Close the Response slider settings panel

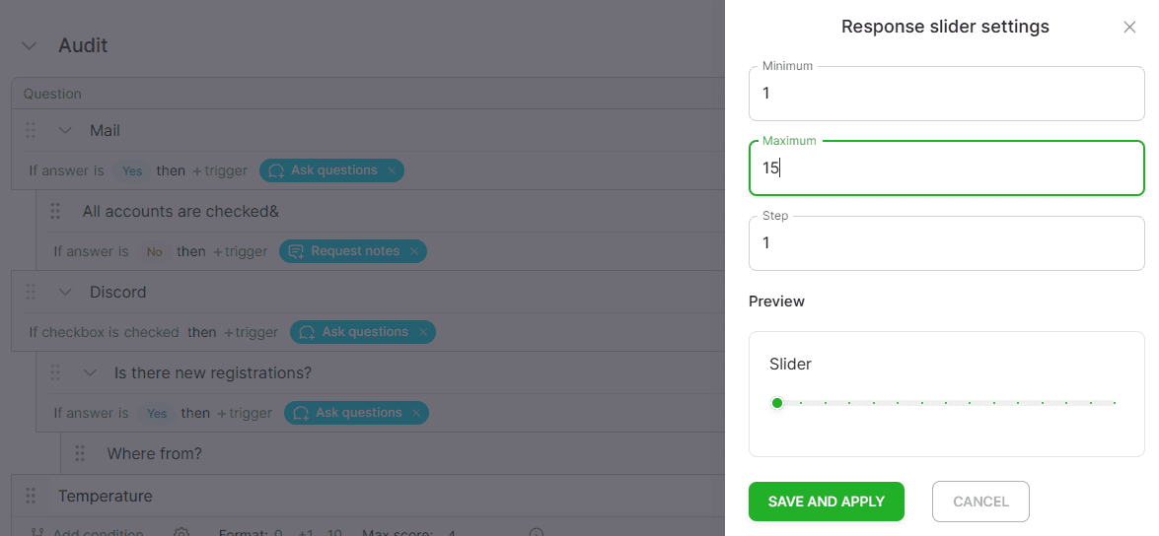click(x=1129, y=28)
